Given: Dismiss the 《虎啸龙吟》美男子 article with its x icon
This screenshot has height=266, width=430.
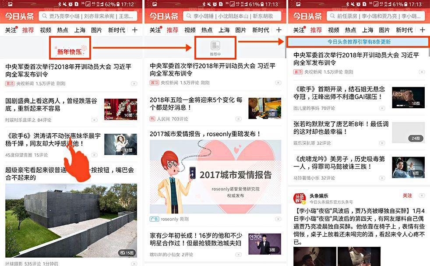Looking at the screenshot, I should coord(382,178).
